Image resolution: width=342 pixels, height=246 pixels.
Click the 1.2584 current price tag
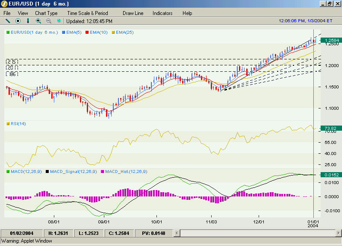pos(331,40)
